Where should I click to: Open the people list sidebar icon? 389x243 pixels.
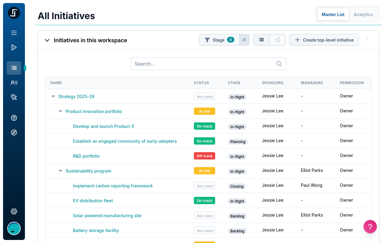[14, 83]
